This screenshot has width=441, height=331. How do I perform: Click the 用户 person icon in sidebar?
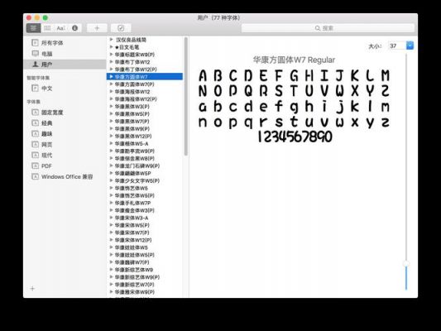click(35, 65)
